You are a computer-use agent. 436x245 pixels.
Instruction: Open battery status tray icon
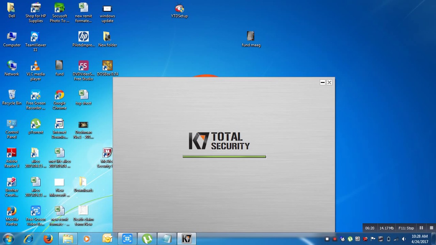(x=388, y=239)
